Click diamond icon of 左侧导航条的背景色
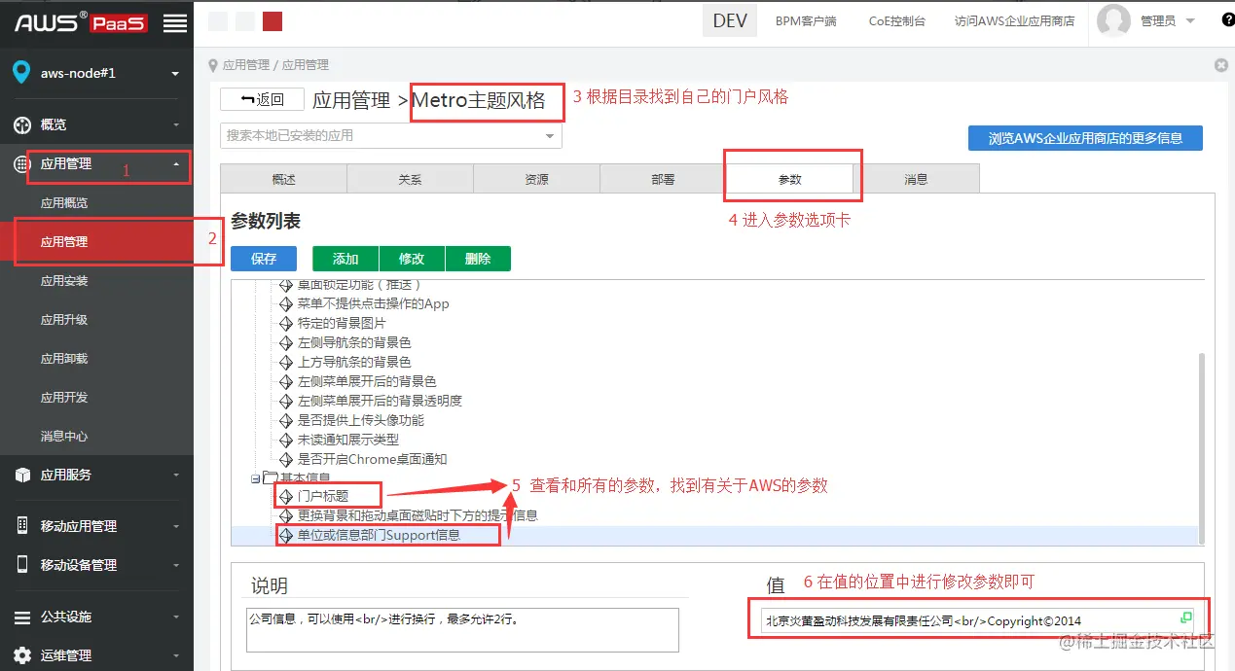 coord(286,342)
